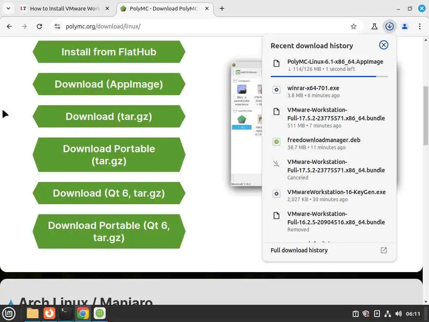Image resolution: width=429 pixels, height=322 pixels.
Task: Click the page vertical scrollbar thumb
Action: pos(426,116)
